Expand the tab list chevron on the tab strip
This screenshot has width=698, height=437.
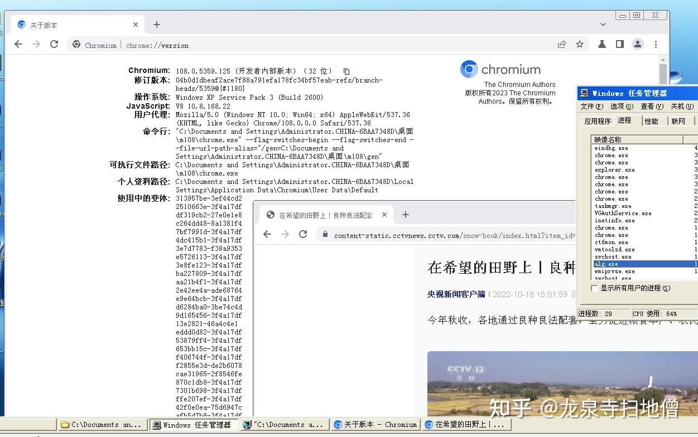pyautogui.click(x=603, y=24)
